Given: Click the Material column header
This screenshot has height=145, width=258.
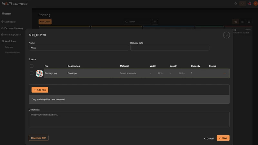Looking at the screenshot, I should tap(124, 66).
